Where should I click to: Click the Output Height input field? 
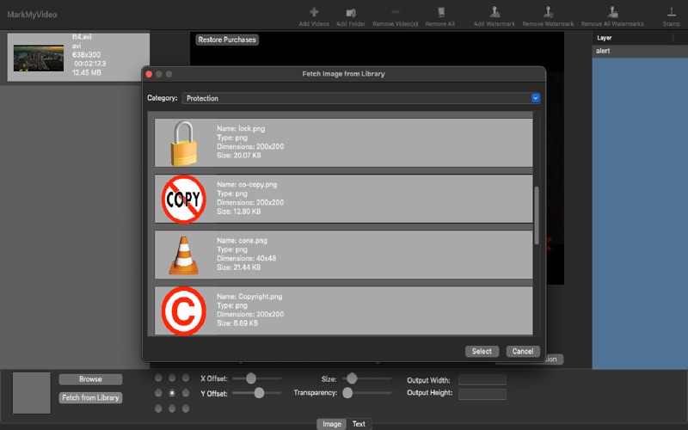point(482,394)
